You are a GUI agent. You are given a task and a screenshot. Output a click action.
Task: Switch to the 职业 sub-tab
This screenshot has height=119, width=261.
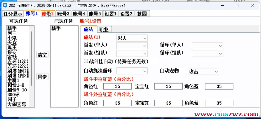pos(104,29)
